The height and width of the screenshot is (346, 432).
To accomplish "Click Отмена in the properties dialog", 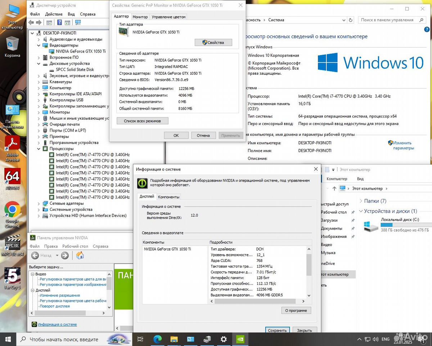I will click(203, 136).
